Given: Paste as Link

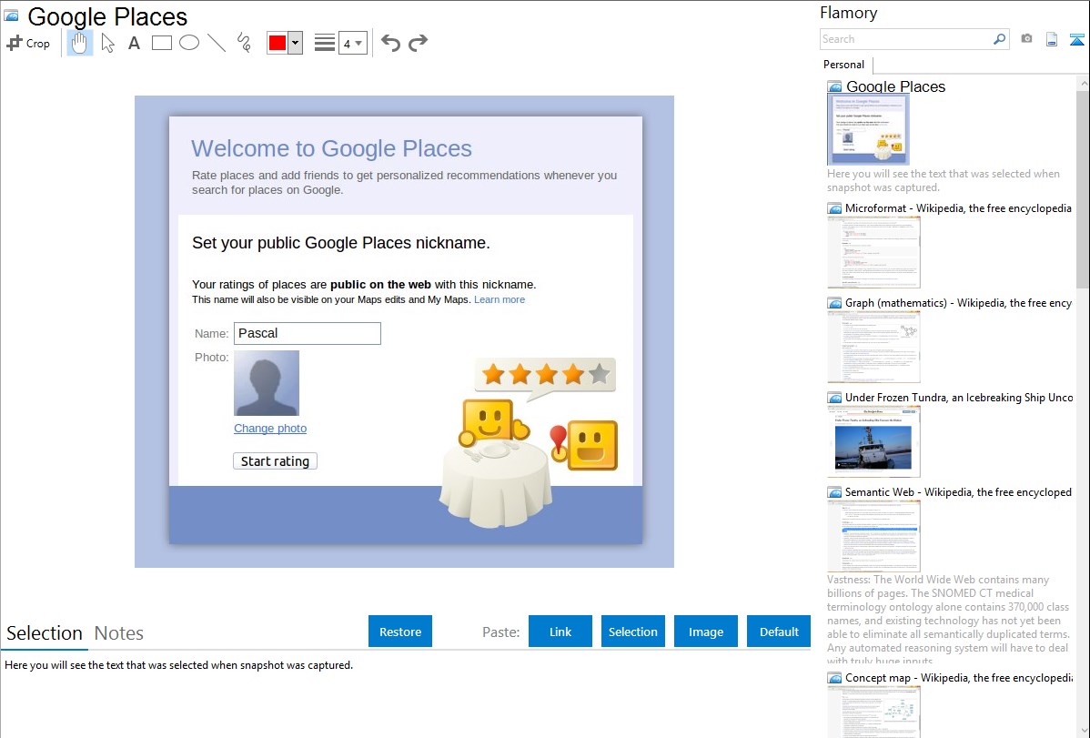Looking at the screenshot, I should 560,632.
